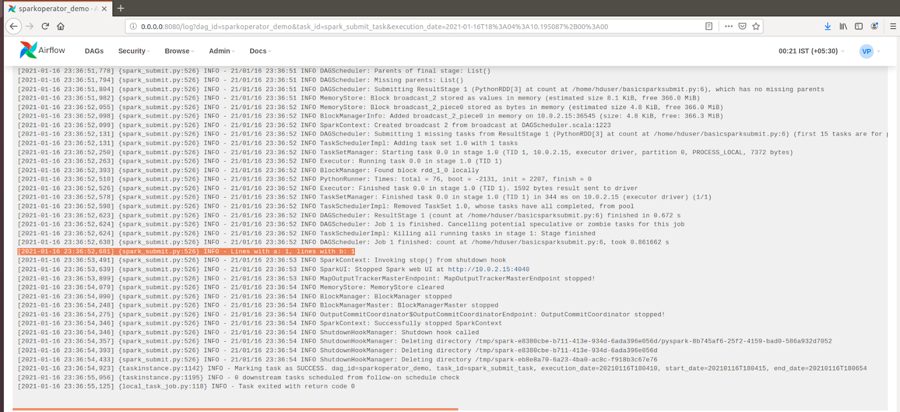Reload the page
Viewport: 900px width, 412px height.
click(45, 26)
